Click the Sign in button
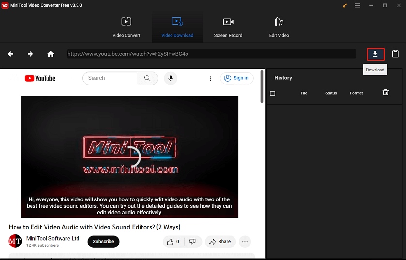The width and height of the screenshot is (406, 260). click(236, 78)
